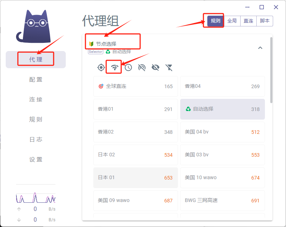Screen dimensions: 286x227
Task: Select the 日本 01 proxy node
Action: click(135, 178)
